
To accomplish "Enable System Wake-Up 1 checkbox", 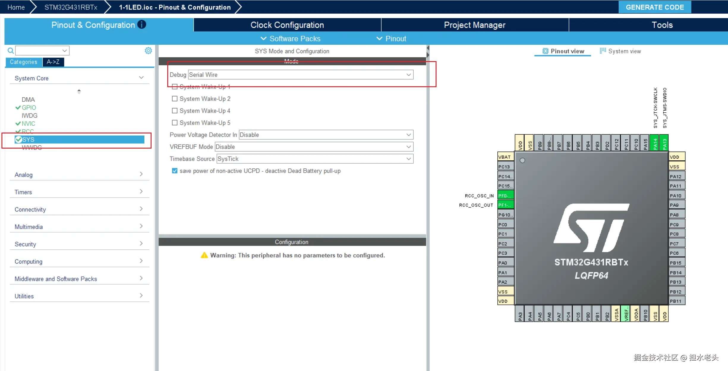I will [x=175, y=87].
